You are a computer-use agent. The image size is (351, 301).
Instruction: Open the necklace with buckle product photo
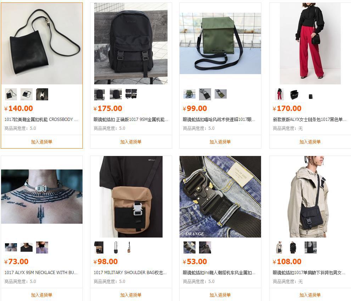click(42, 196)
